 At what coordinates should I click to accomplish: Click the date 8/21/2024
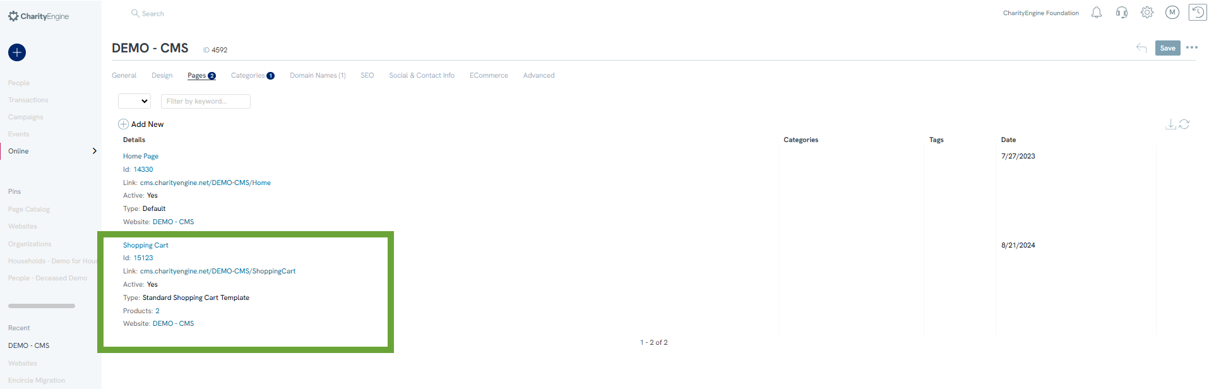(1018, 245)
